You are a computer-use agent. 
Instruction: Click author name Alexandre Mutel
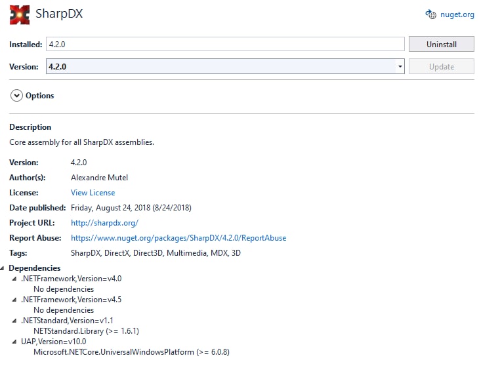(99, 178)
